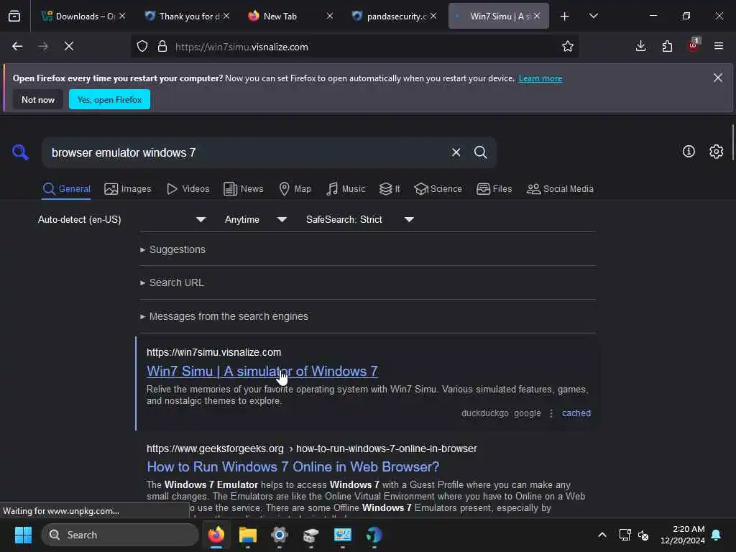This screenshot has width=736, height=552.
Task: Click the Not now button
Action: pos(38,99)
